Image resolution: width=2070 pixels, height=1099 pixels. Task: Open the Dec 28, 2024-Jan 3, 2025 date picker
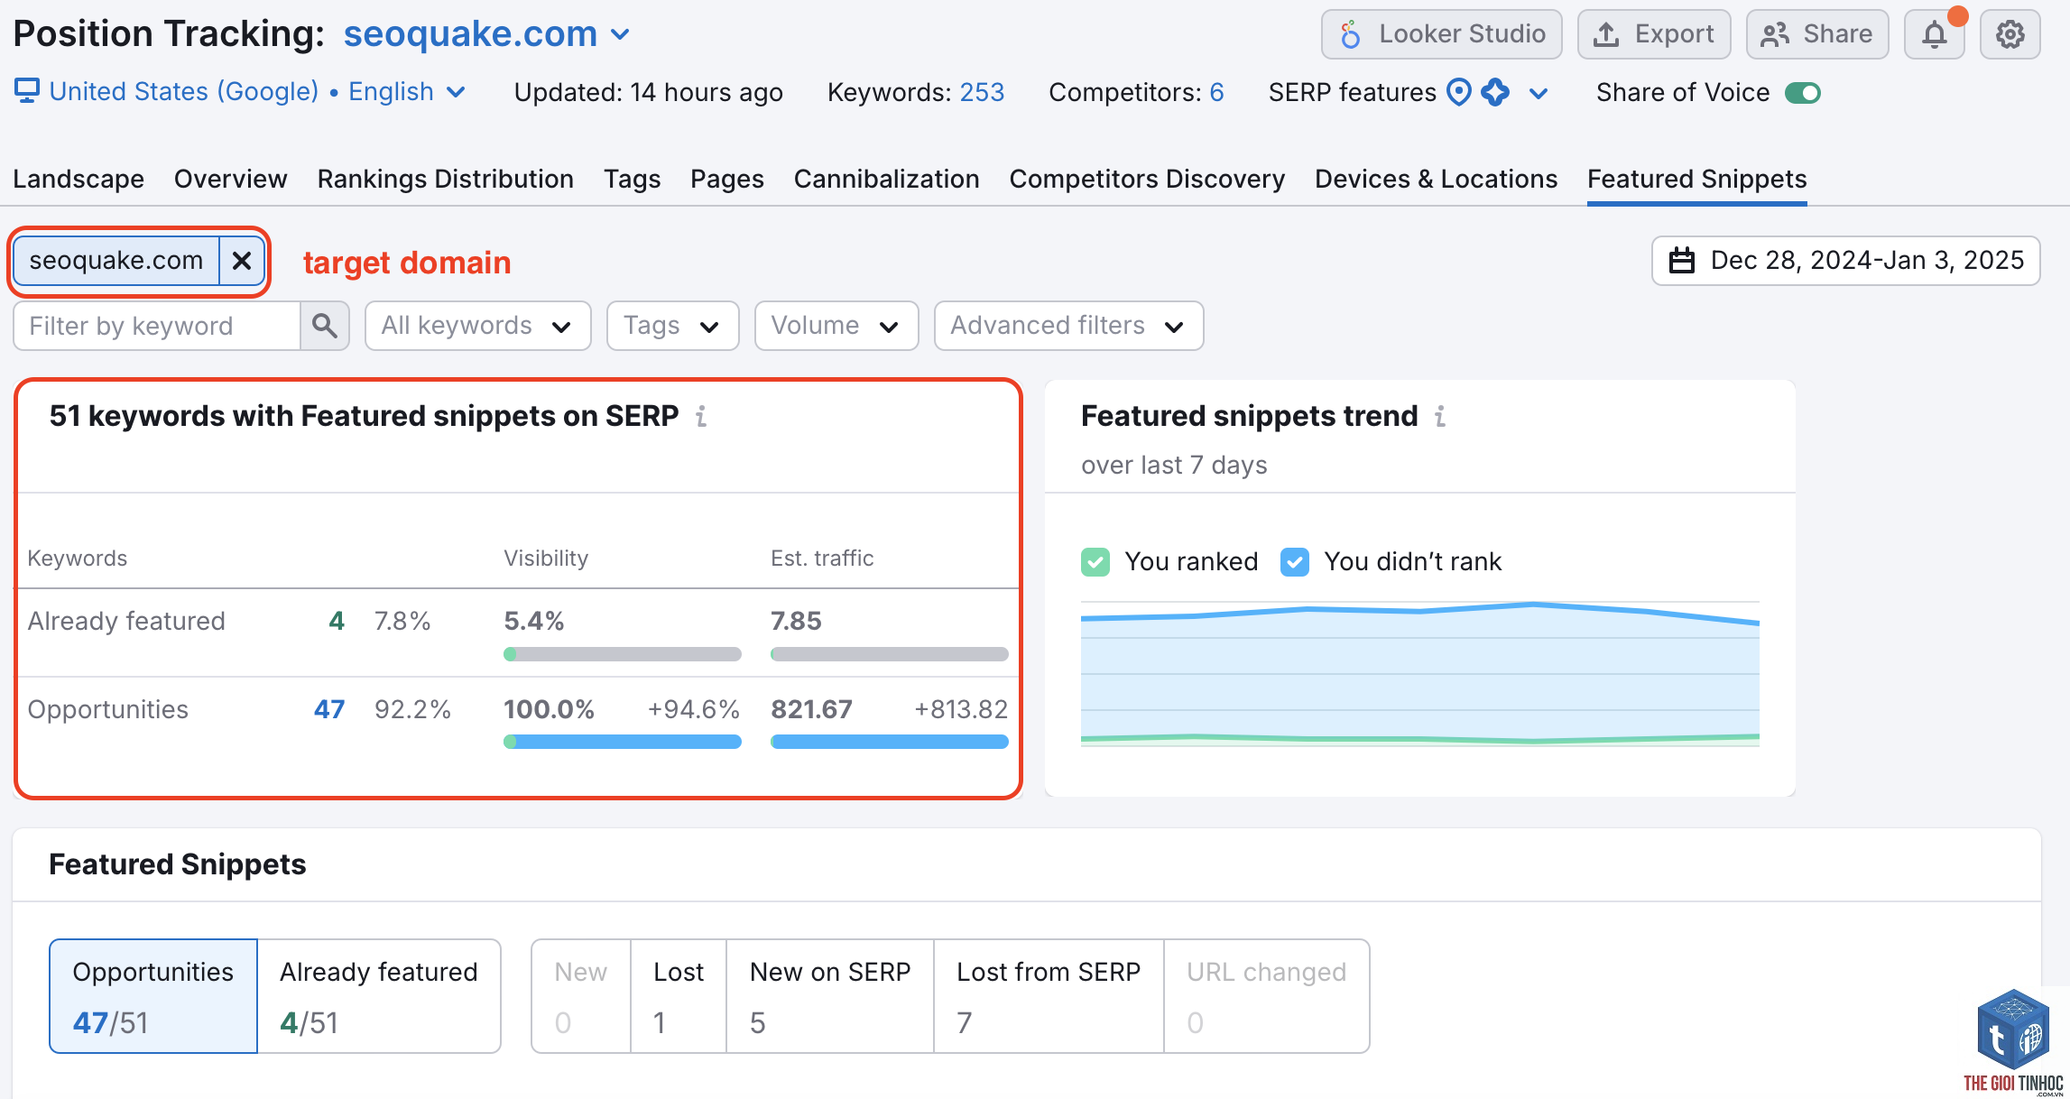point(1845,261)
